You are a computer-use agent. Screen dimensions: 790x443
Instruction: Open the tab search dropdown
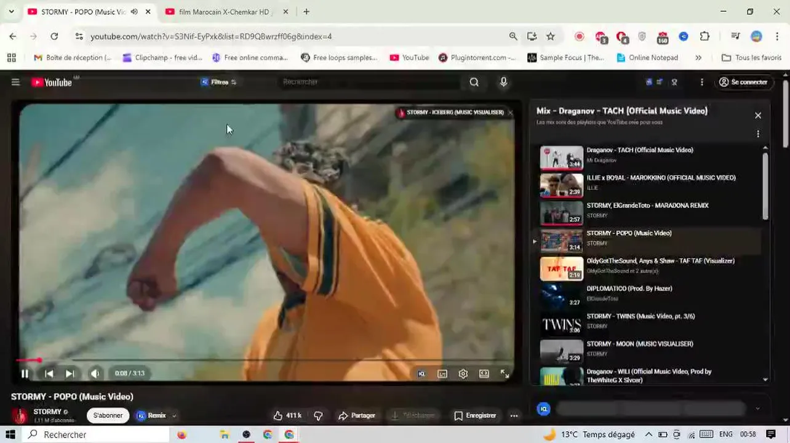click(x=11, y=12)
